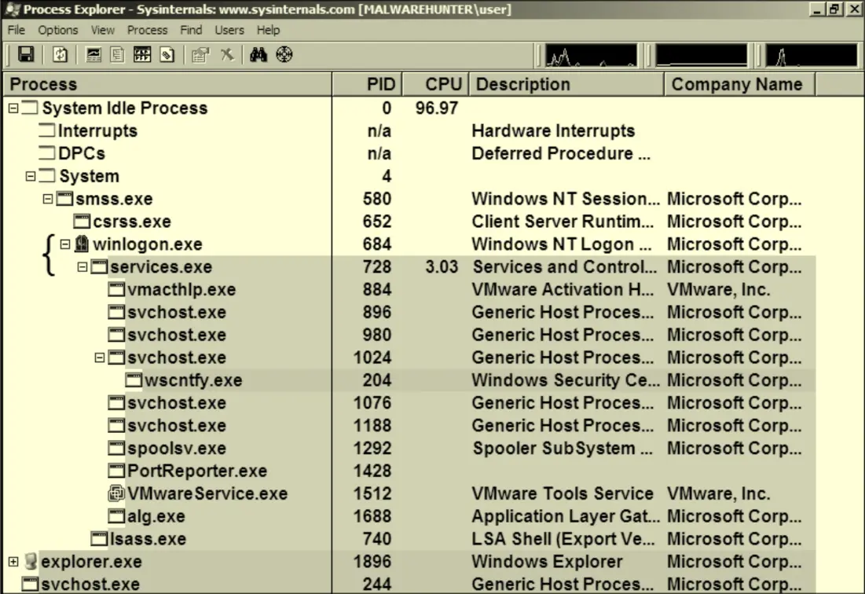The width and height of the screenshot is (865, 594).
Task: Collapse the System Idle Process tree
Action: click(13, 108)
